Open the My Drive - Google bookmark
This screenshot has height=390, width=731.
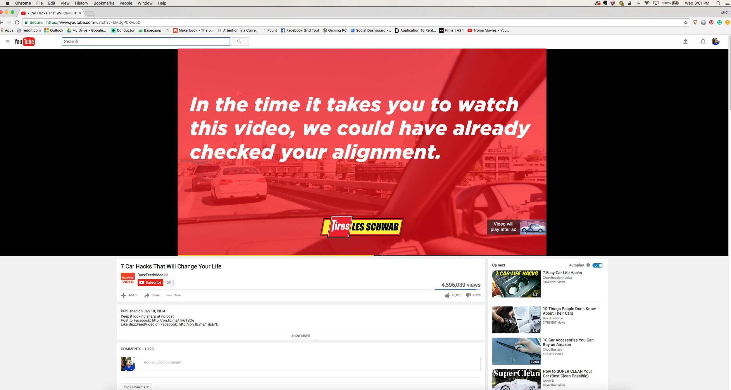pos(87,30)
